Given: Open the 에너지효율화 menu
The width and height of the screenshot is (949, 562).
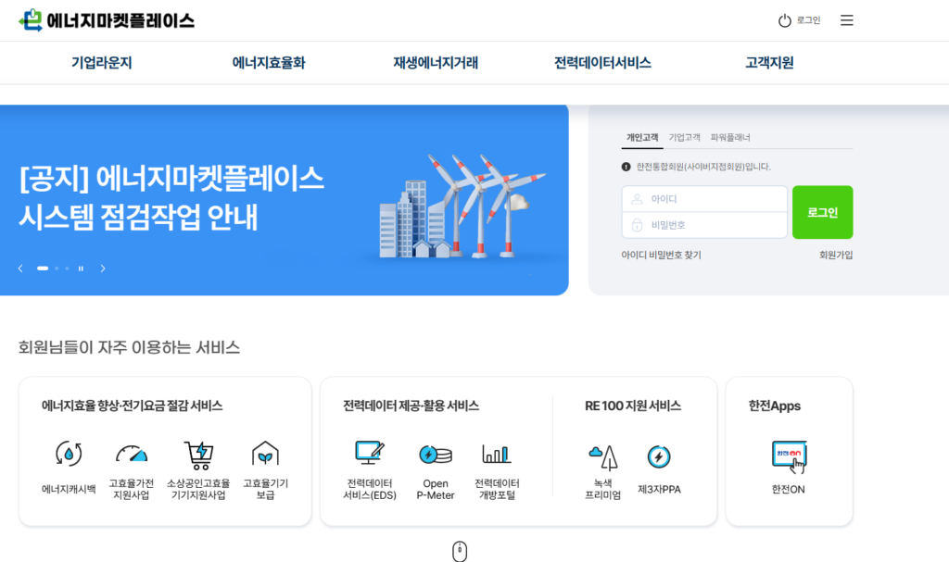Looking at the screenshot, I should coord(269,63).
